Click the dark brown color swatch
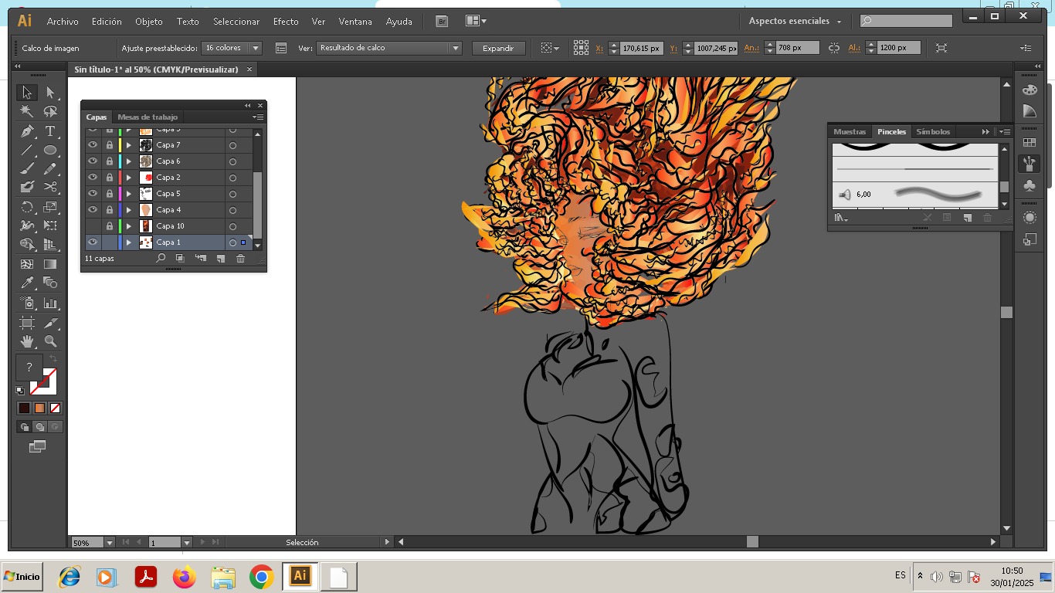The width and height of the screenshot is (1055, 593). coord(24,408)
